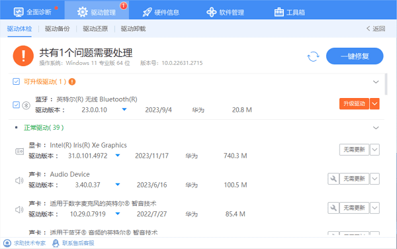Click the 正常驱动(39) heading

click(44, 127)
